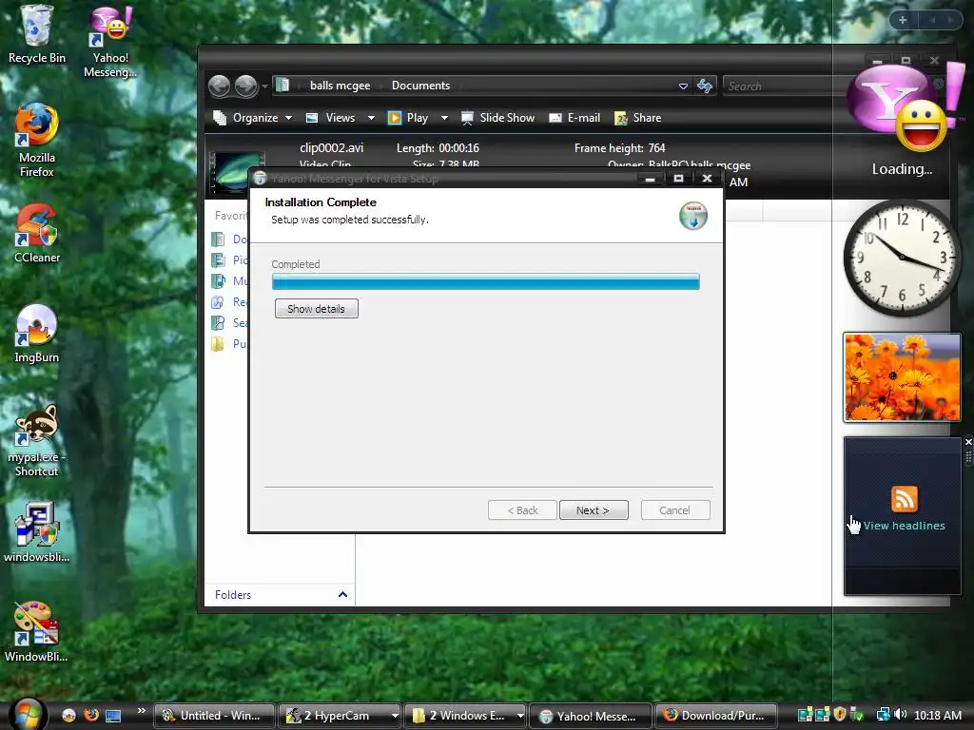Click the analog clock gadget
This screenshot has height=730, width=974.
coord(902,259)
